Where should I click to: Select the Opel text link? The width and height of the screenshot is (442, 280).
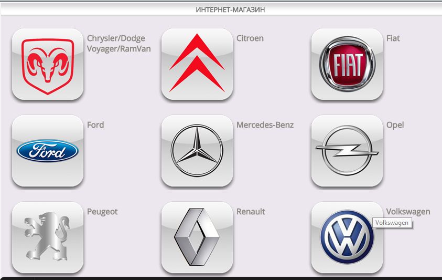tap(395, 125)
